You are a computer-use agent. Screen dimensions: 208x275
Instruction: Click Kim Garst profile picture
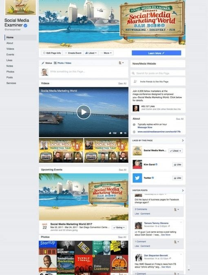pos(137,164)
